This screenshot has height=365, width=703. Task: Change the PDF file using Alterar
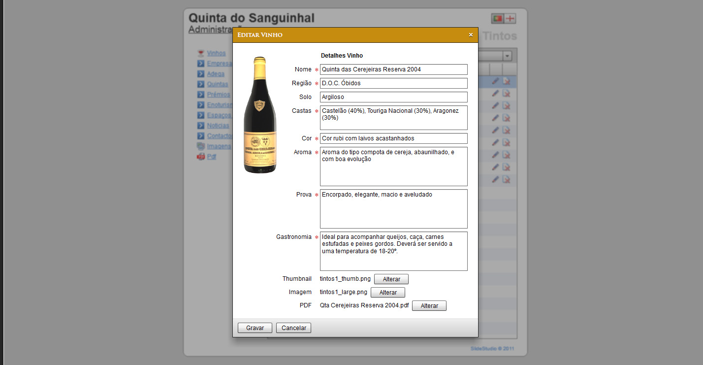coord(429,306)
